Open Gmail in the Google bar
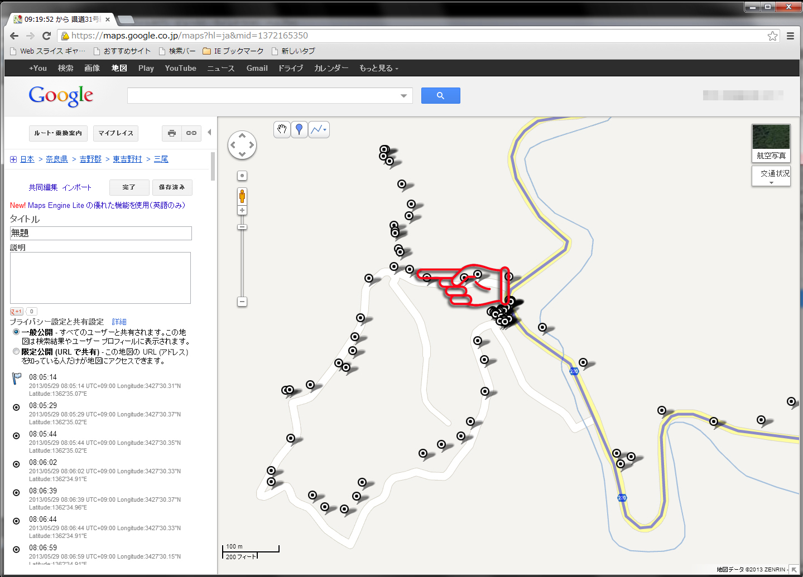803x577 pixels. click(x=257, y=68)
